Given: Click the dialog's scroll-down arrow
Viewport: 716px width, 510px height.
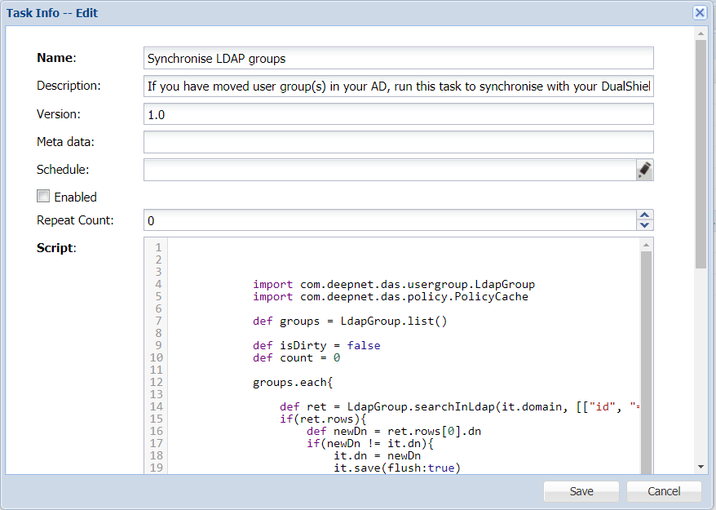Looking at the screenshot, I should pos(701,466).
